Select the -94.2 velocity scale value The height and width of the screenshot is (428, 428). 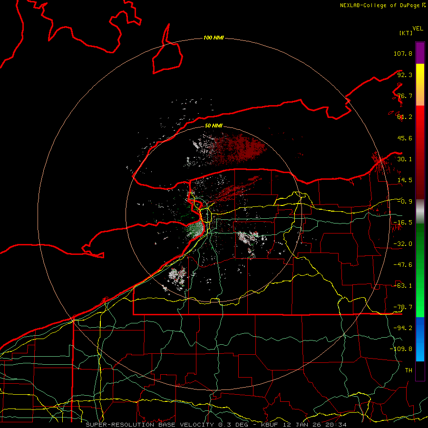click(x=403, y=328)
